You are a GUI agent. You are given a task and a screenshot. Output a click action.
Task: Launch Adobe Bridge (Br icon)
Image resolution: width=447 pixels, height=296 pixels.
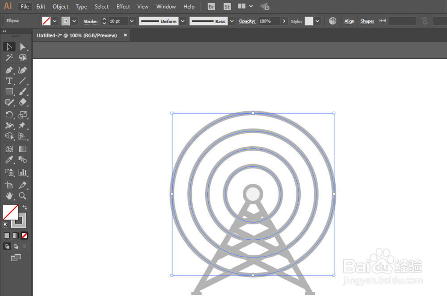coord(211,7)
